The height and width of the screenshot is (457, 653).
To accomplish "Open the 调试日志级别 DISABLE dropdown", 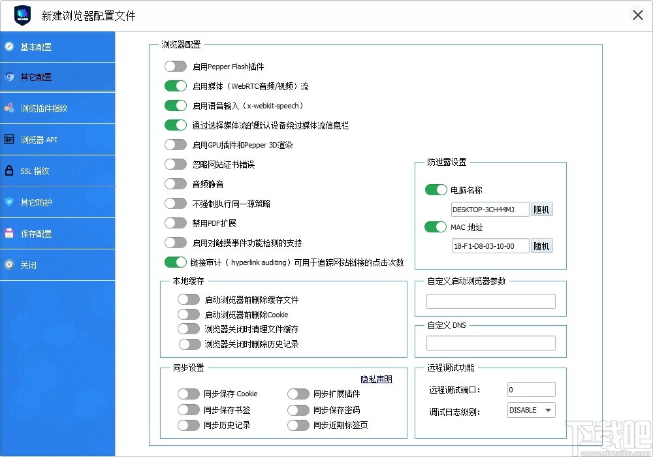I will click(x=530, y=410).
